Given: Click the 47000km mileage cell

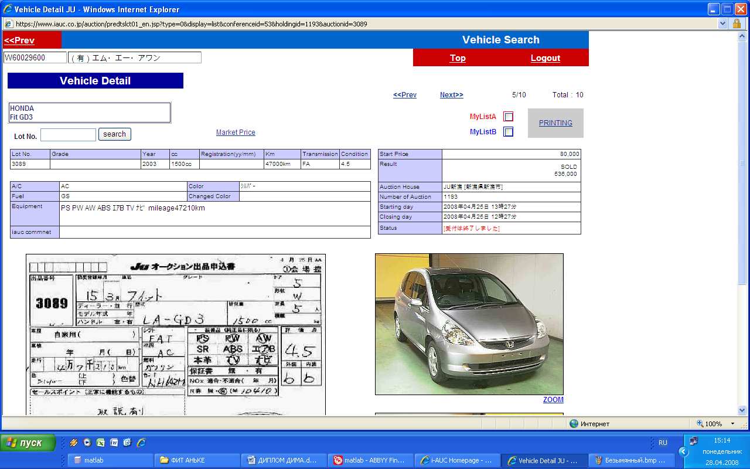Looking at the screenshot, I should coord(282,164).
